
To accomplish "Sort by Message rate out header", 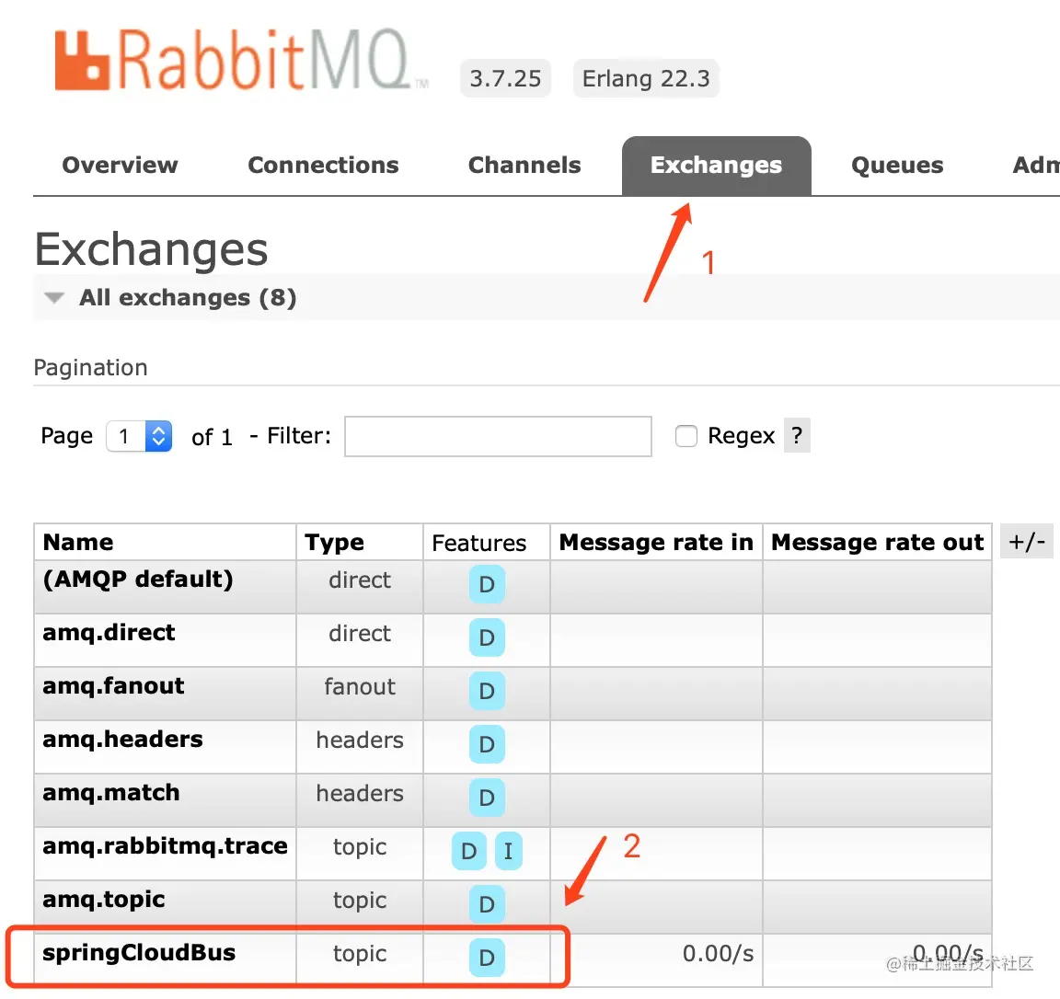I will pyautogui.click(x=877, y=542).
